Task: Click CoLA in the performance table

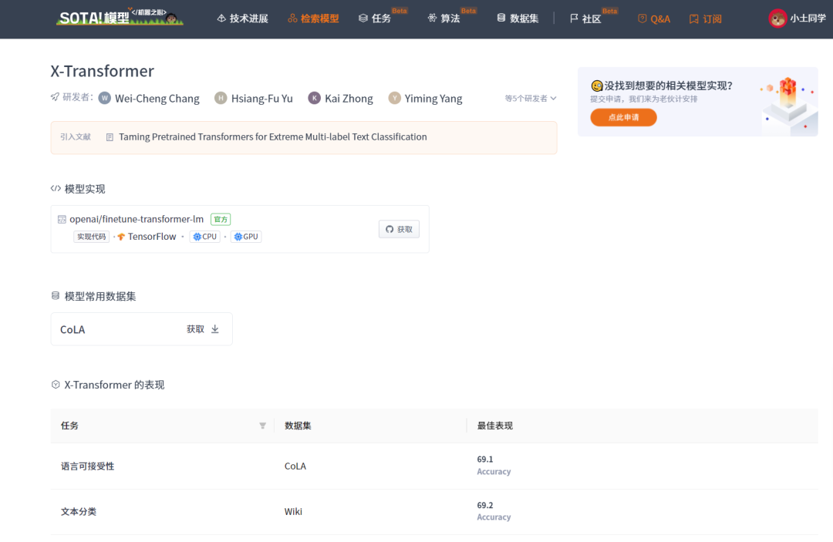Action: pos(295,466)
